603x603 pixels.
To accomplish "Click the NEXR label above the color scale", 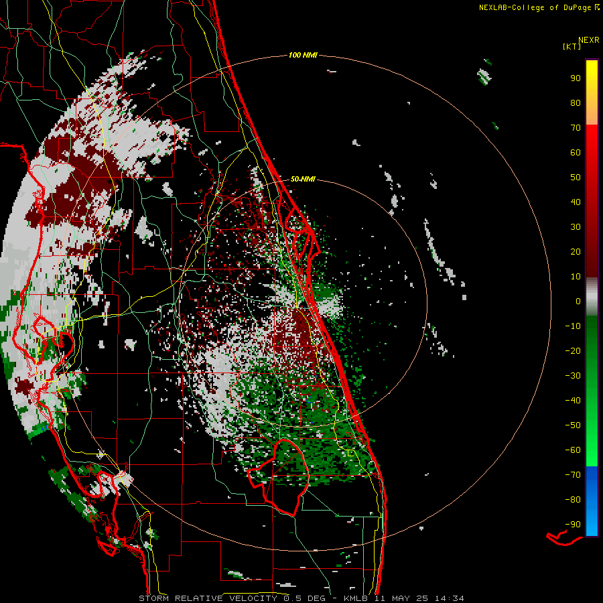I will [x=589, y=40].
